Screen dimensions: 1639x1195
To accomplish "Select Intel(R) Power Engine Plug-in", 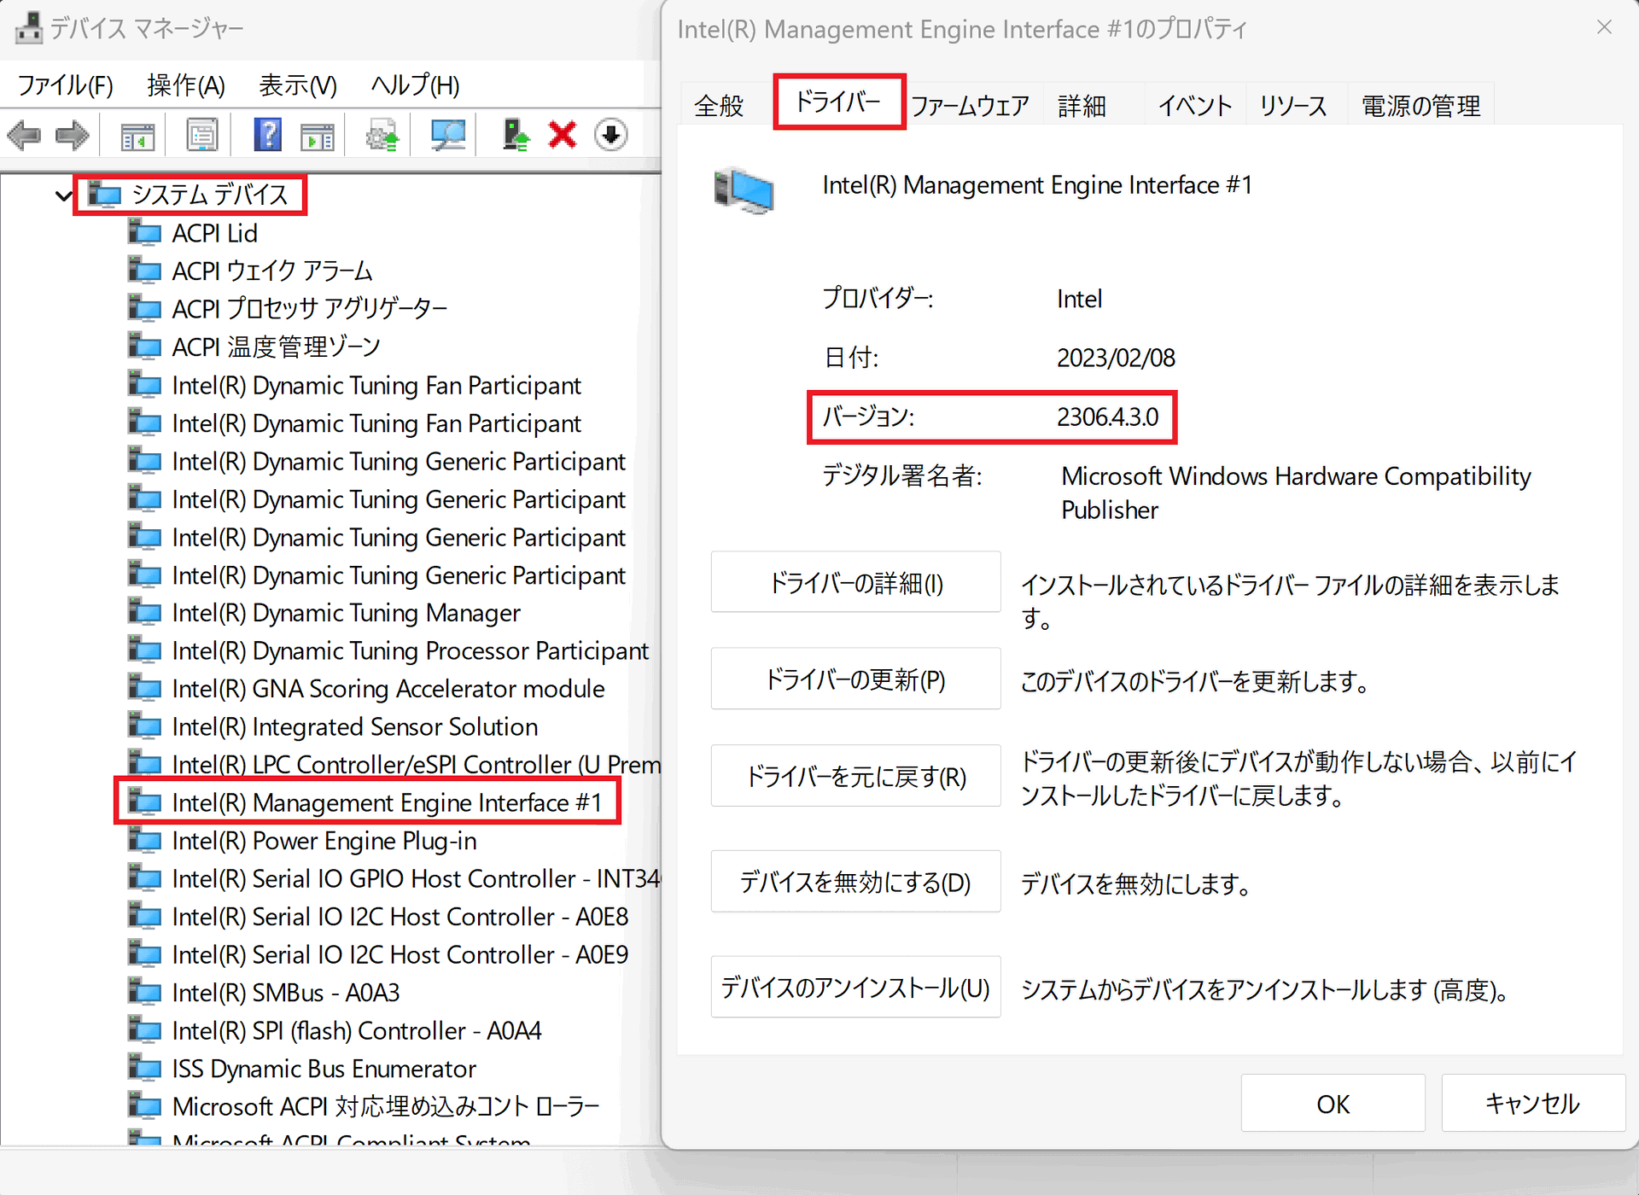I will tap(324, 840).
